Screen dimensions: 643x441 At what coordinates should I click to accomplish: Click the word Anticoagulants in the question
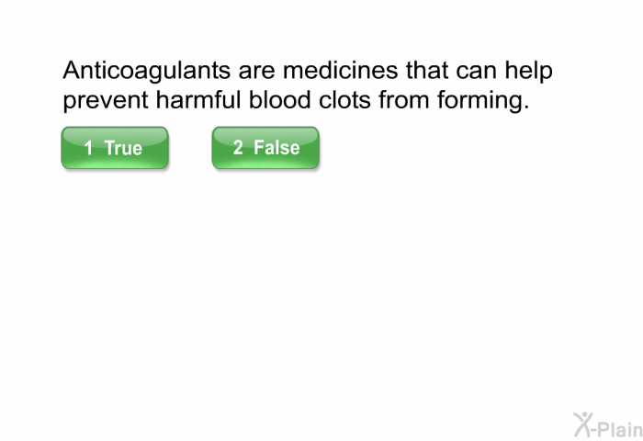click(146, 71)
